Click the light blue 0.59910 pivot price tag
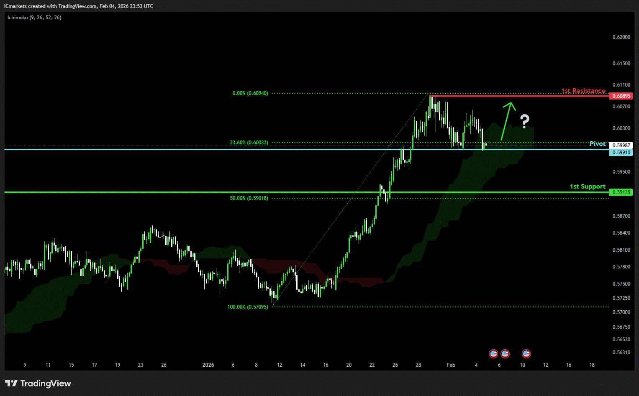 pyautogui.click(x=621, y=153)
